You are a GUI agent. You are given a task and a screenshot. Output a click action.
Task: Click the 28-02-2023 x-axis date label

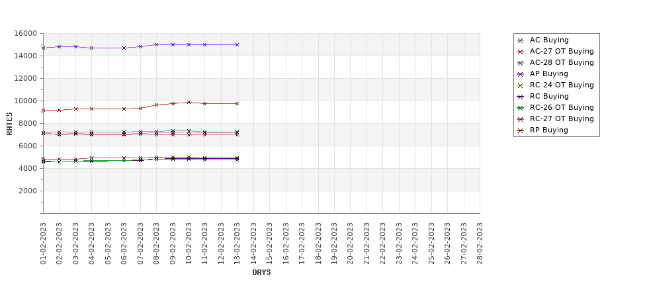tap(480, 243)
